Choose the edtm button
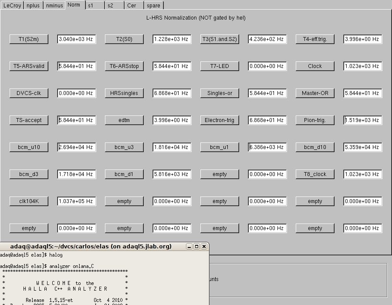 (124, 120)
